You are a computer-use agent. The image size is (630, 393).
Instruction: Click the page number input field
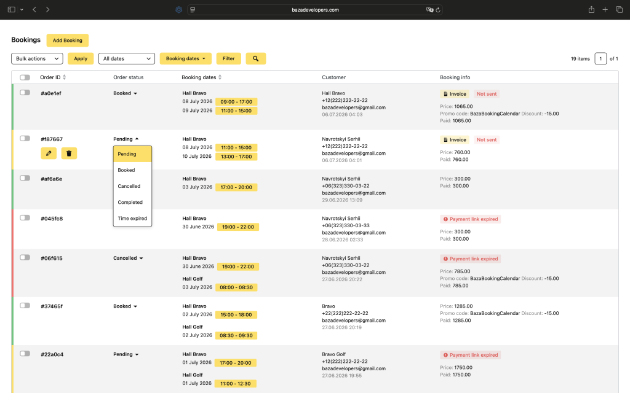[600, 58]
